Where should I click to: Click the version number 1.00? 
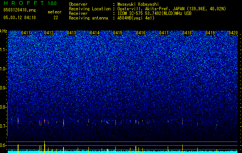tap(52, 3)
